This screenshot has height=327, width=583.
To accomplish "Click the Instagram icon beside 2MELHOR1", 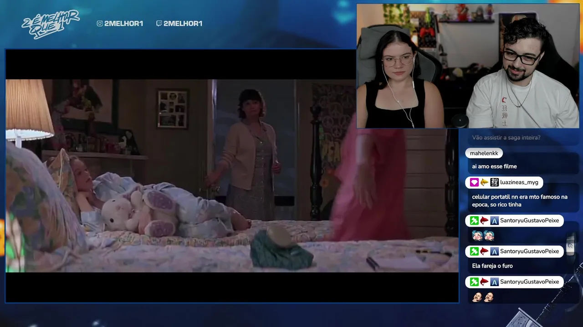I will (100, 24).
